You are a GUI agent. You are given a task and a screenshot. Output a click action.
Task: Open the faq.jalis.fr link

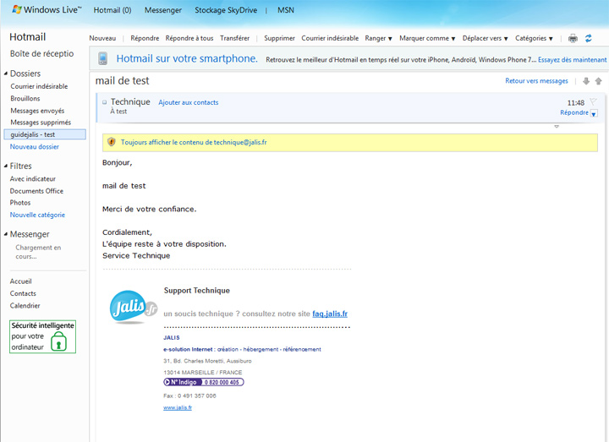pos(330,314)
